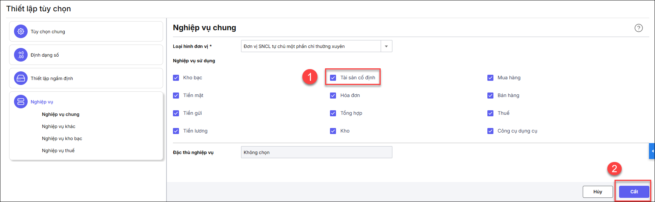Click the Cất save button
Image resolution: width=655 pixels, height=202 pixels.
point(634,192)
